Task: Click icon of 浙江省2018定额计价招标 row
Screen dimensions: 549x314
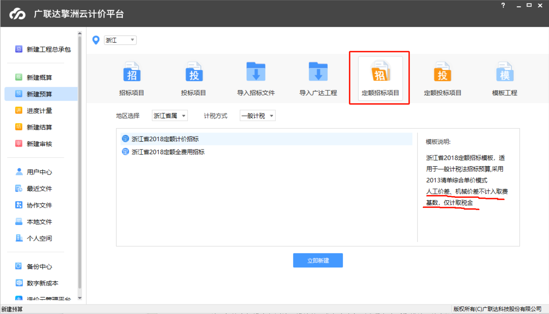Action: pyautogui.click(x=125, y=139)
